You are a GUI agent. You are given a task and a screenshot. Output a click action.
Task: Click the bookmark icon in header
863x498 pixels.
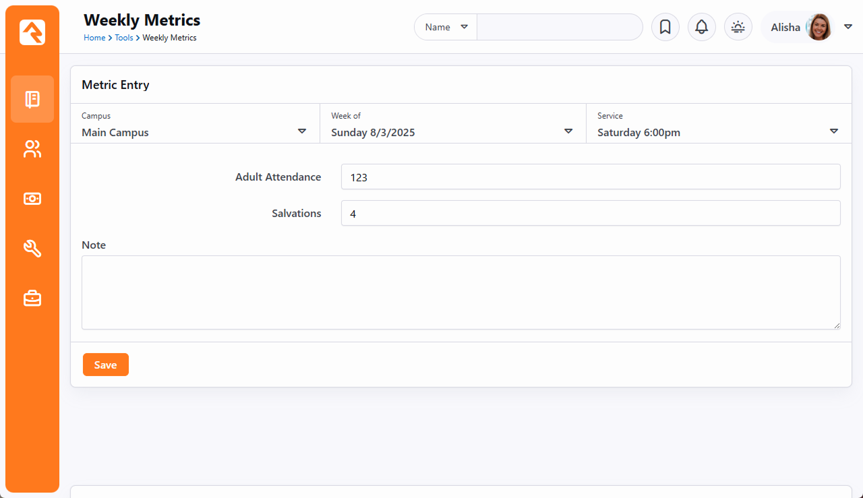coord(665,27)
